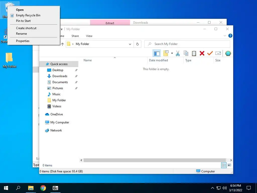This screenshot has width=257, height=193.
Task: Expand the address bar history dropdown
Action: (x=130, y=44)
